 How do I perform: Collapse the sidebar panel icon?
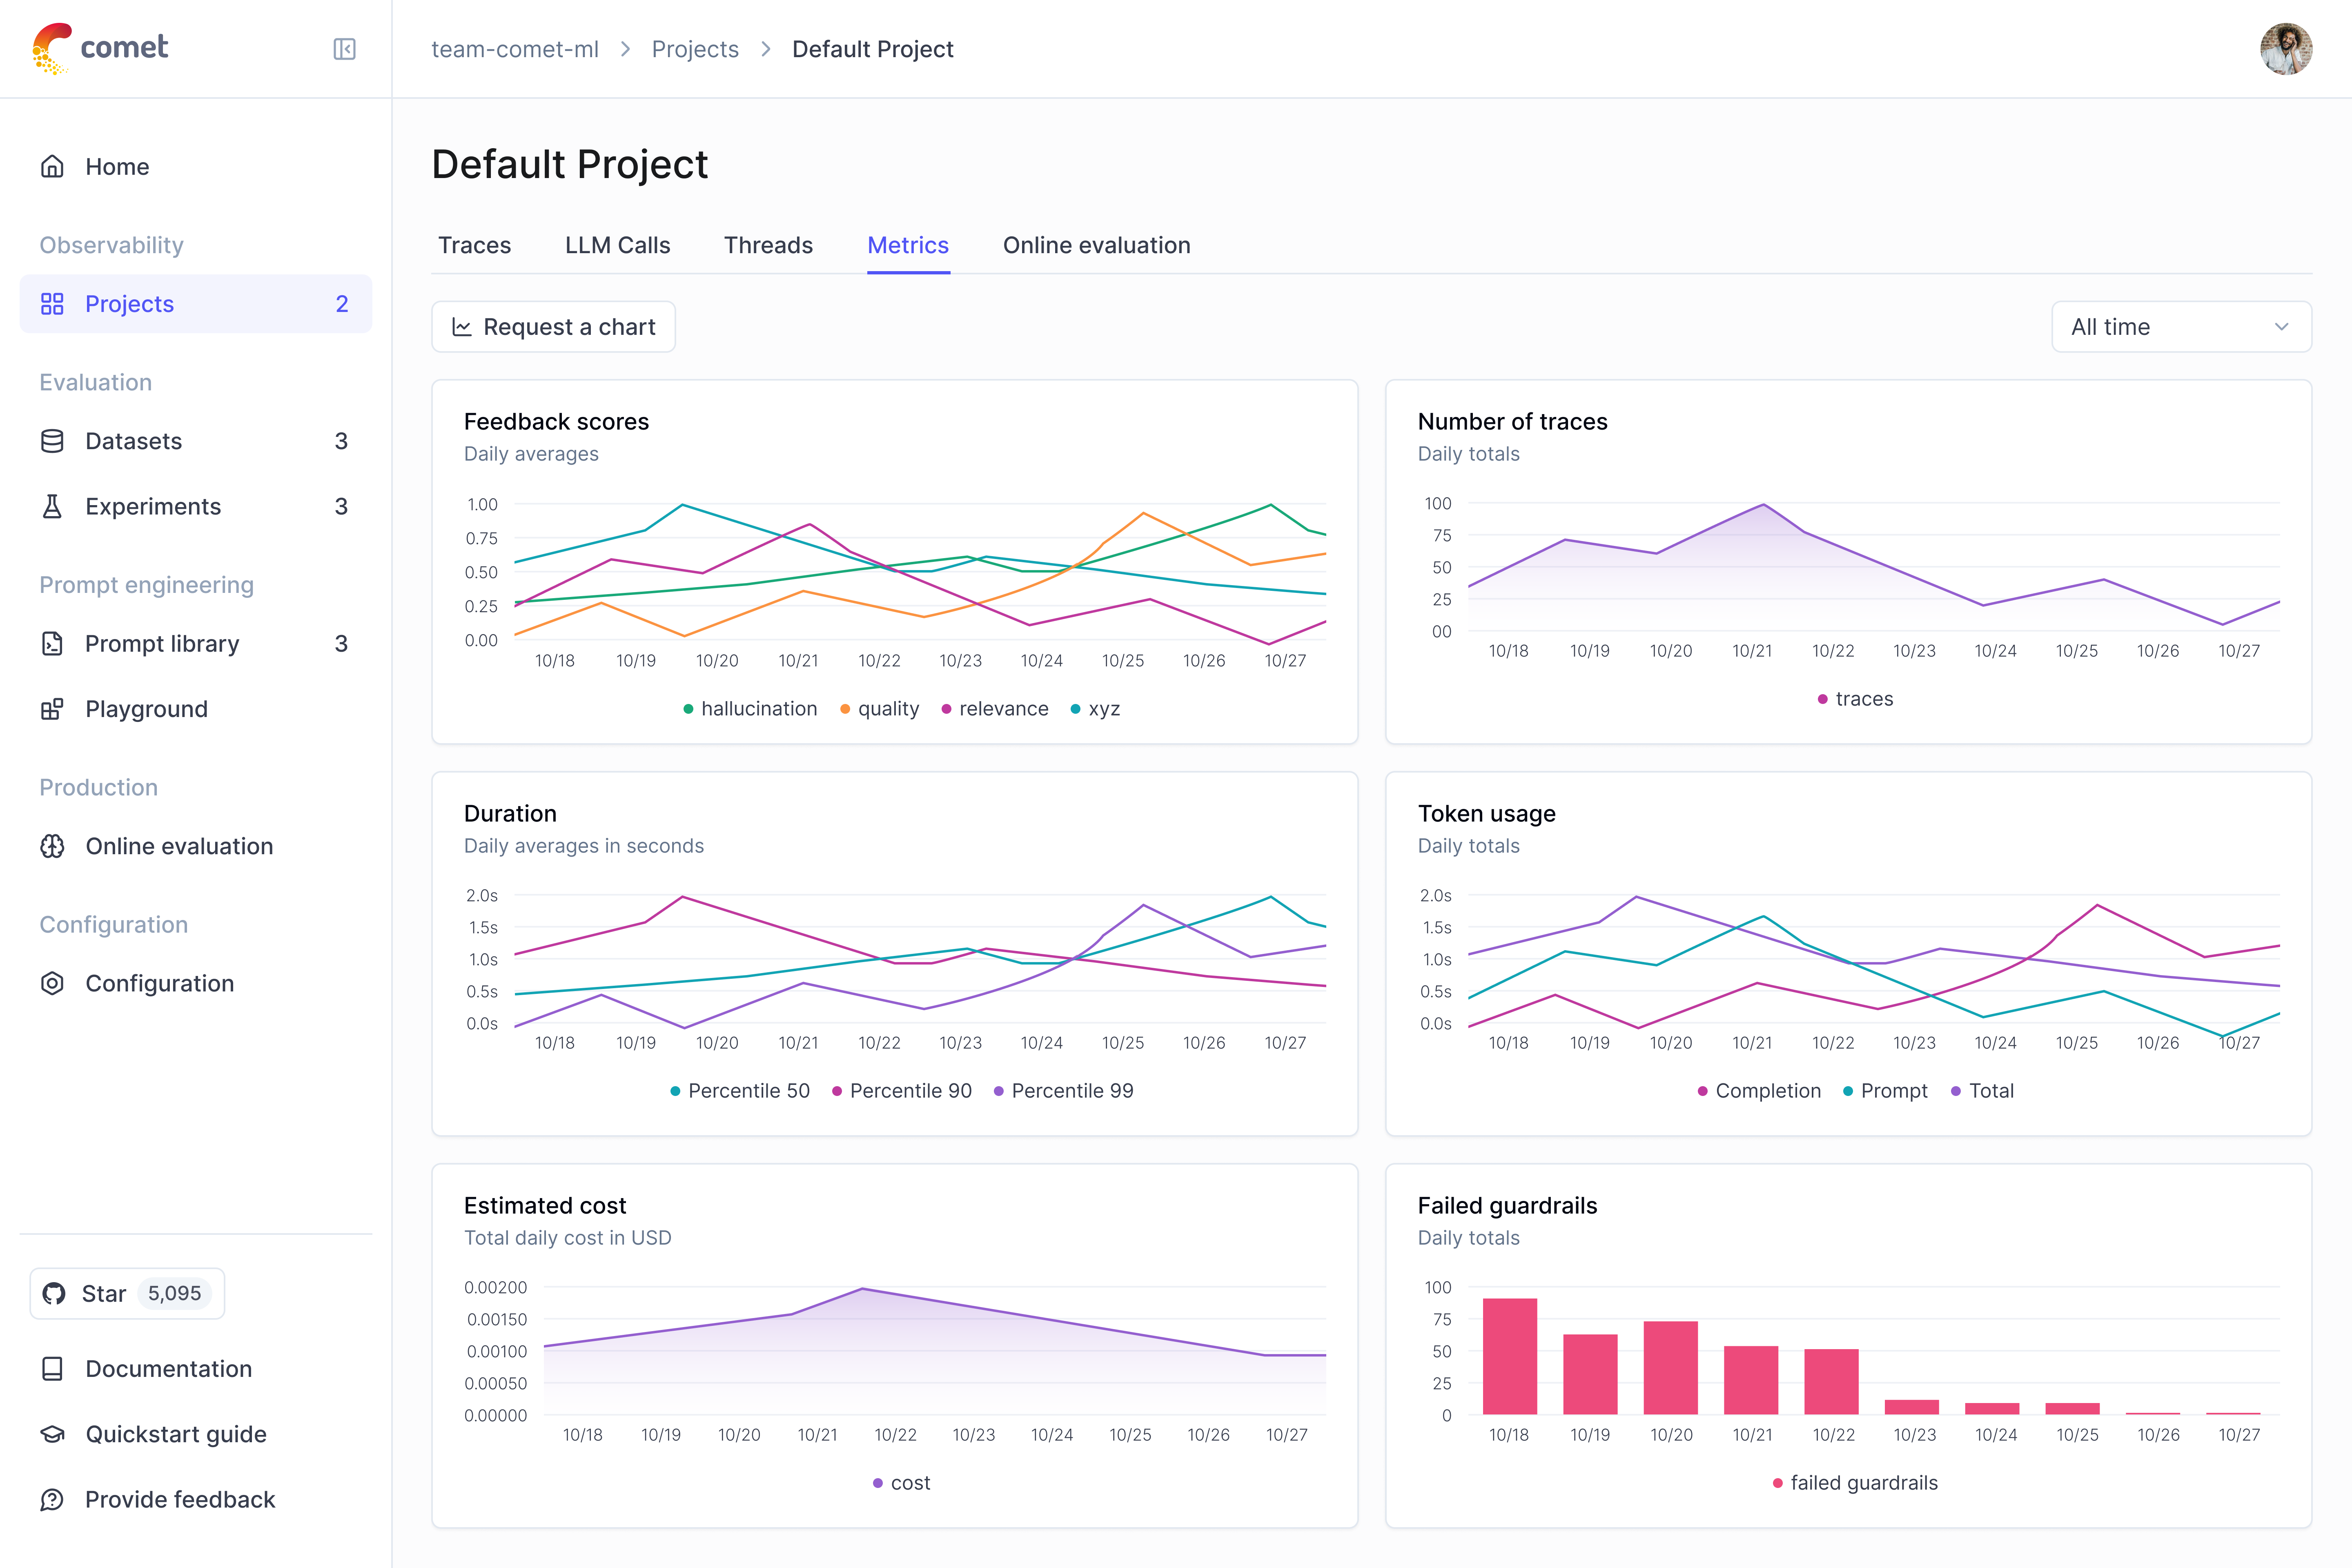[344, 49]
